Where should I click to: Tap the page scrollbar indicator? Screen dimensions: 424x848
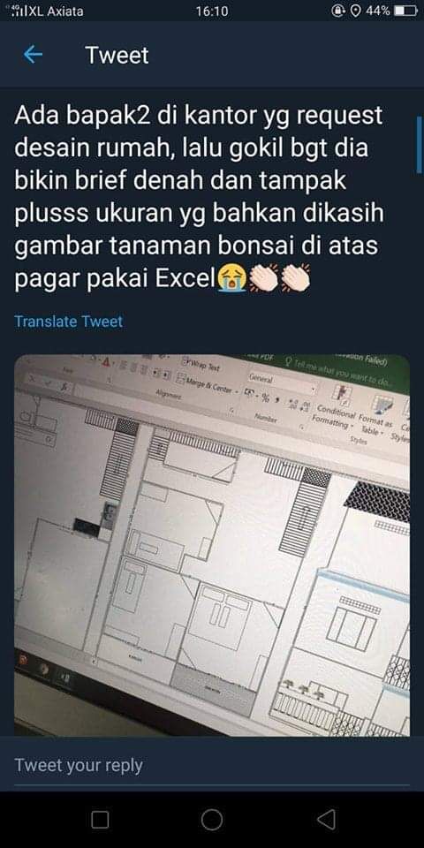419,144
